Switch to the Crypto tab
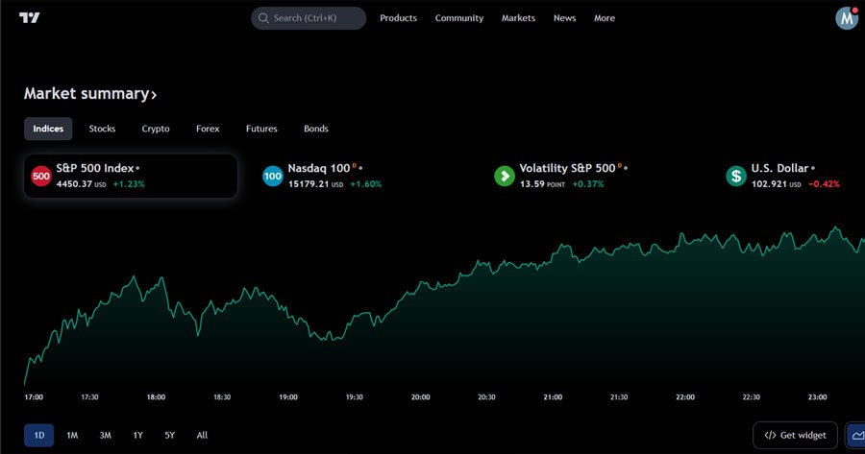 [x=156, y=129]
